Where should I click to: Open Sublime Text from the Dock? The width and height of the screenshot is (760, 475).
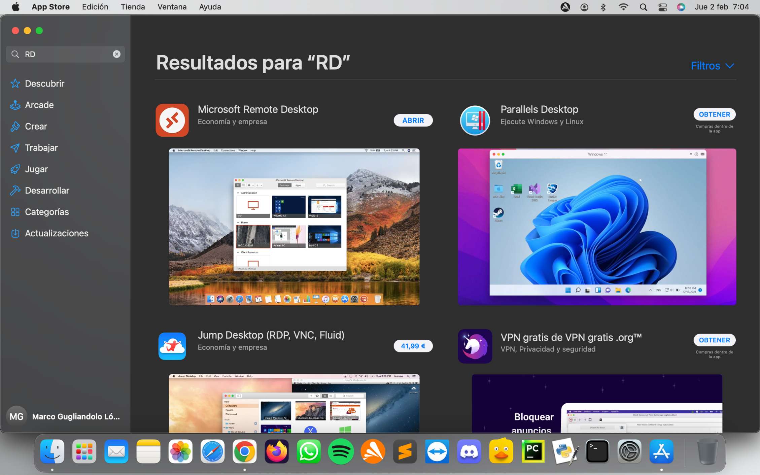[405, 451]
